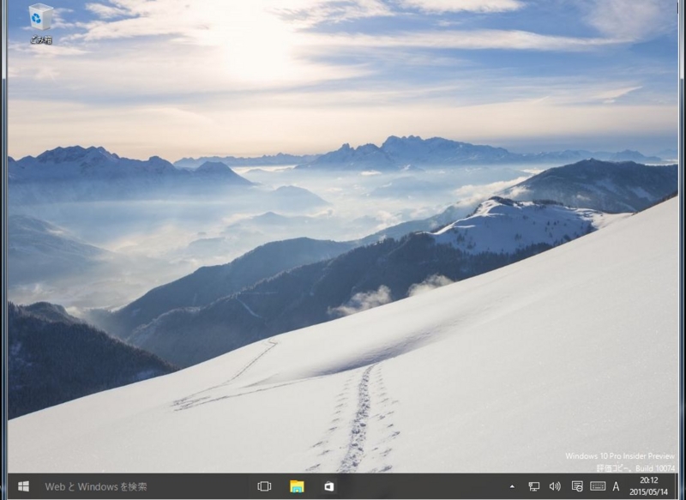Open the volume control tray icon

pos(555,486)
